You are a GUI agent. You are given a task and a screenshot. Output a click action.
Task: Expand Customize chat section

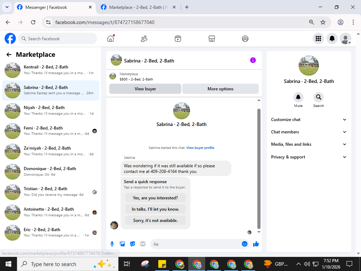[x=308, y=120]
